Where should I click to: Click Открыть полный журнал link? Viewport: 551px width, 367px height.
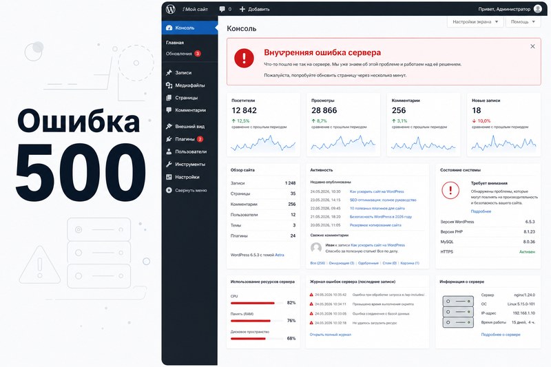[x=331, y=335]
